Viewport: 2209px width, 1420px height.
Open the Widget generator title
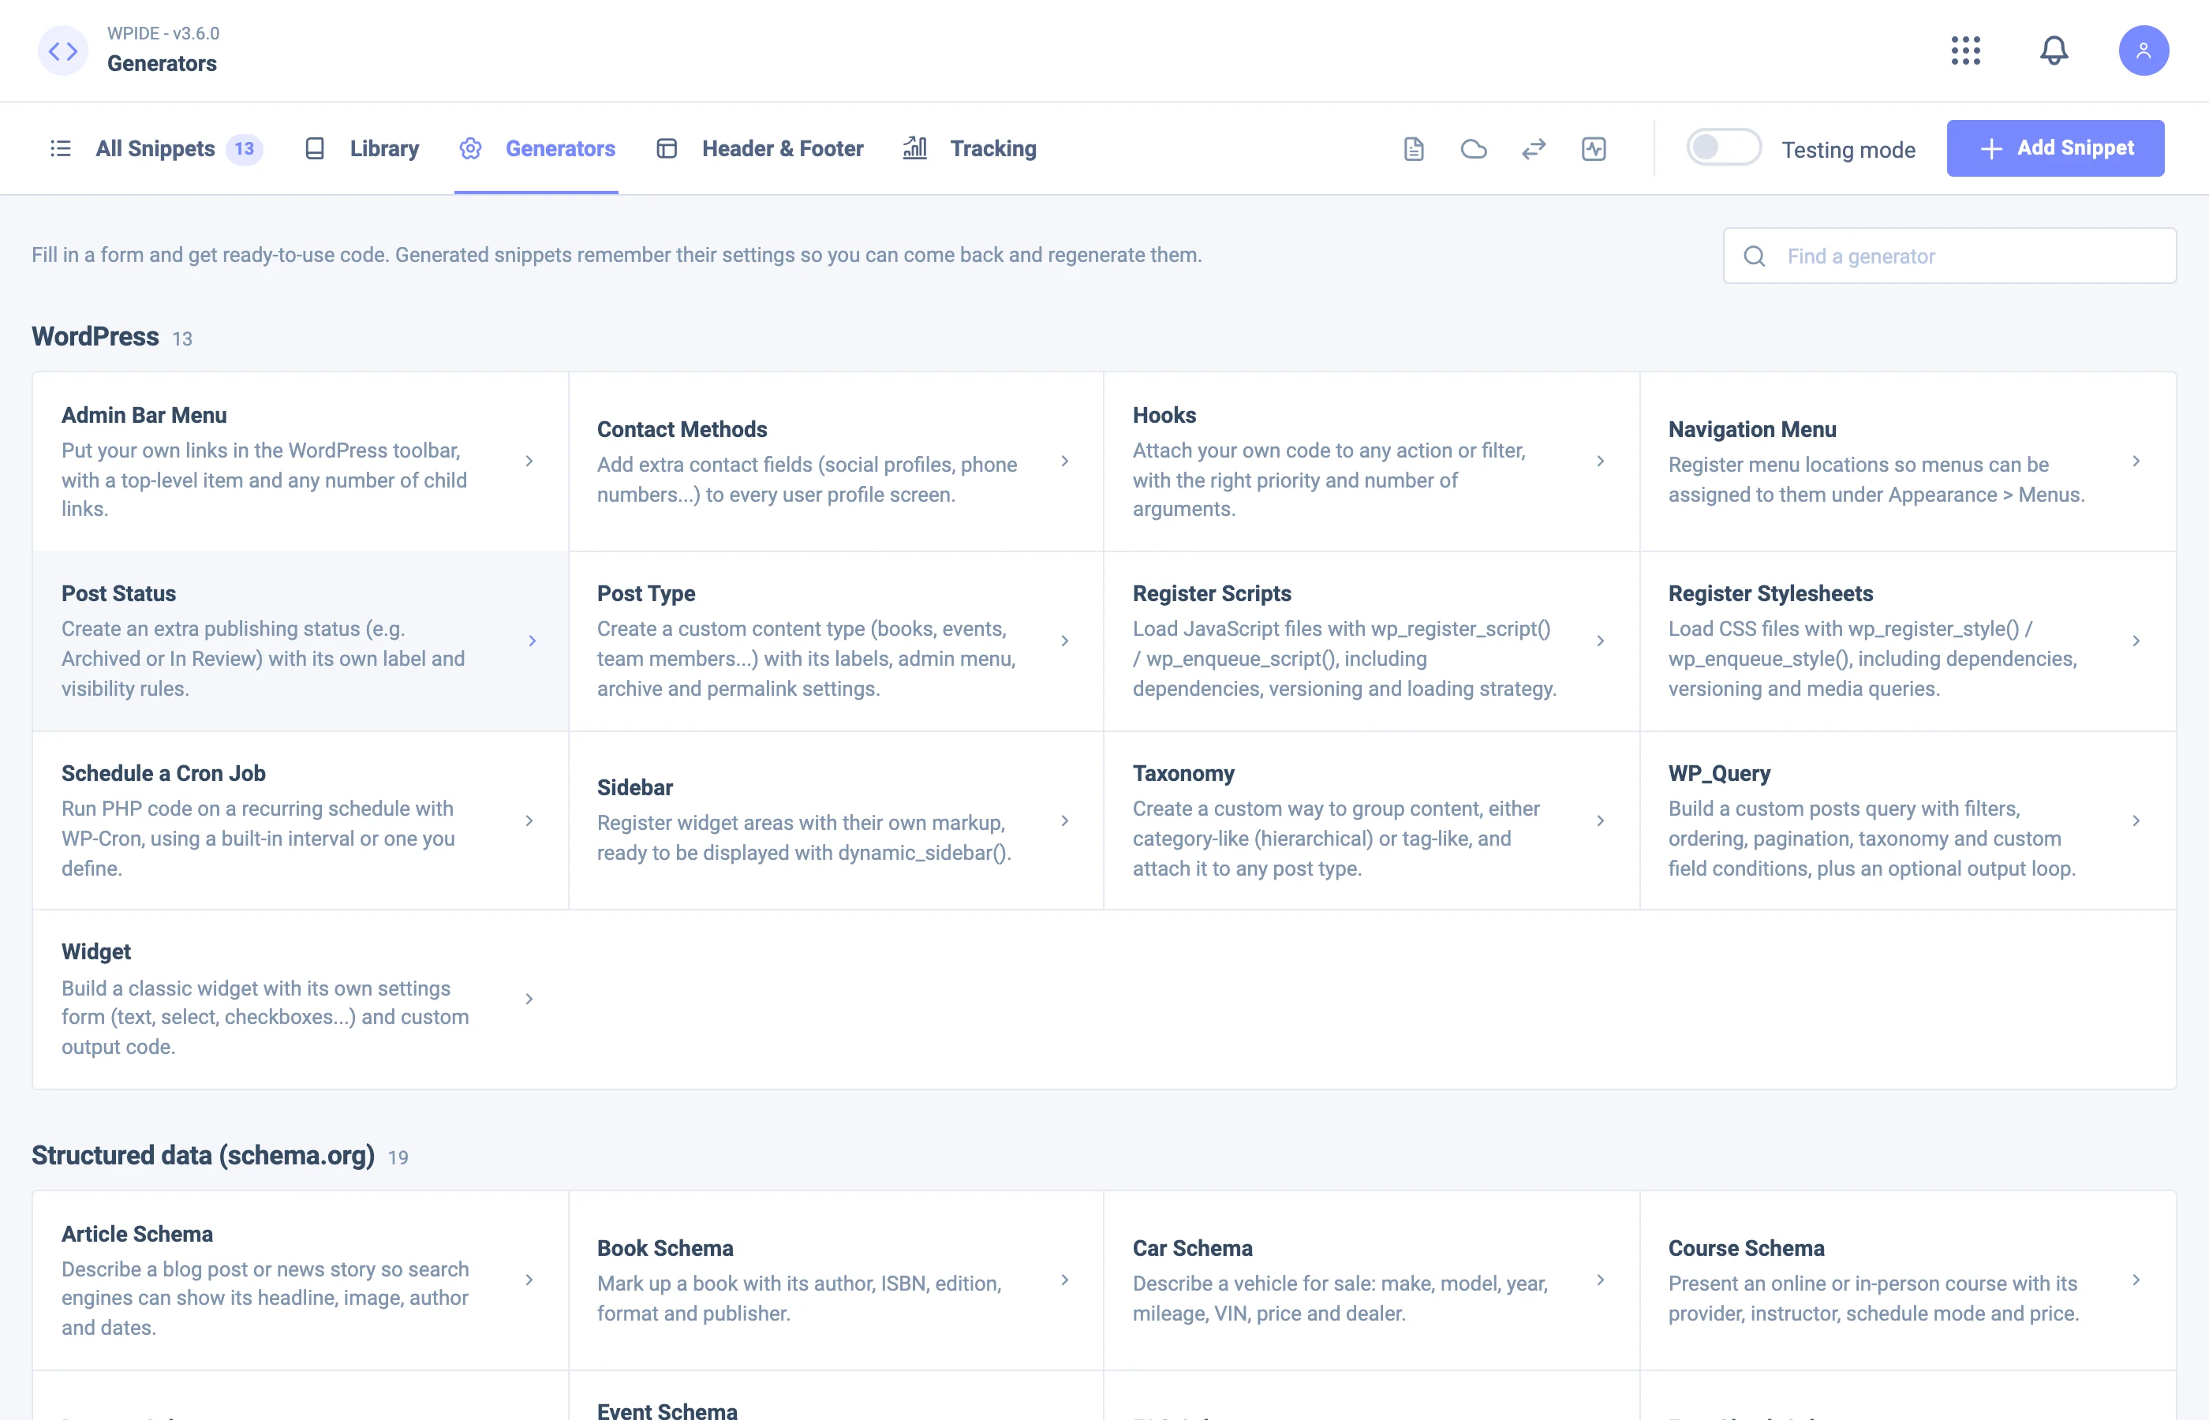[x=96, y=952]
